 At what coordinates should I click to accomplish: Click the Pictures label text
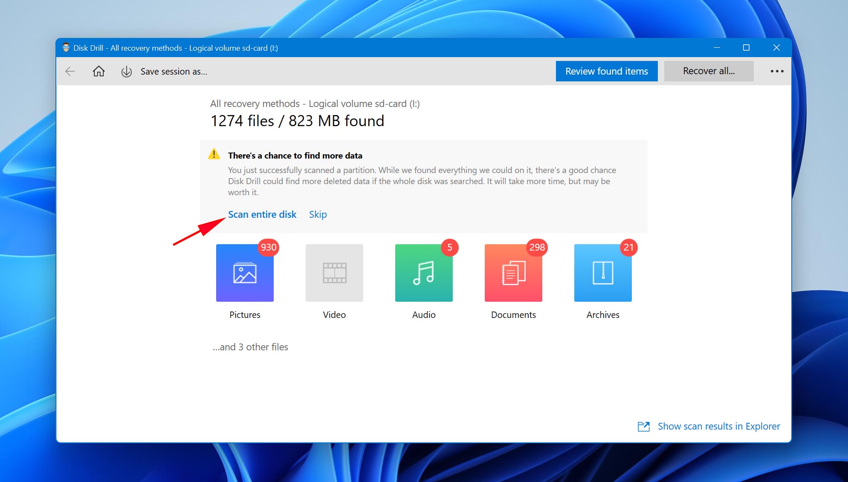coord(245,315)
